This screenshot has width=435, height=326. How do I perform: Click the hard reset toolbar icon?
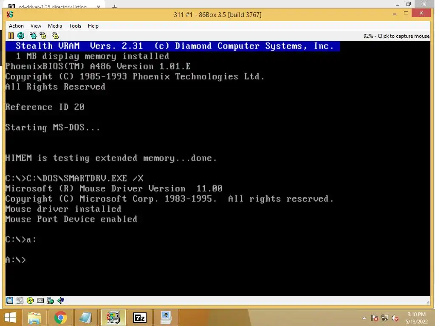coord(21,36)
